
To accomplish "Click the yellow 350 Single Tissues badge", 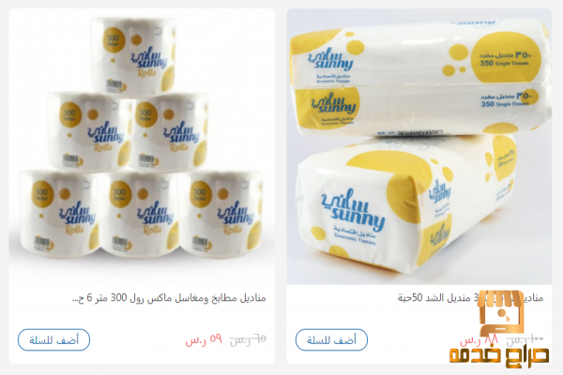I will [x=506, y=57].
